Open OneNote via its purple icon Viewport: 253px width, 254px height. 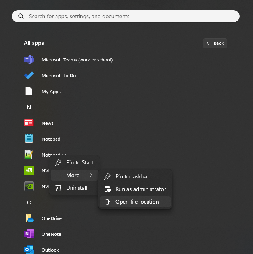(x=29, y=234)
